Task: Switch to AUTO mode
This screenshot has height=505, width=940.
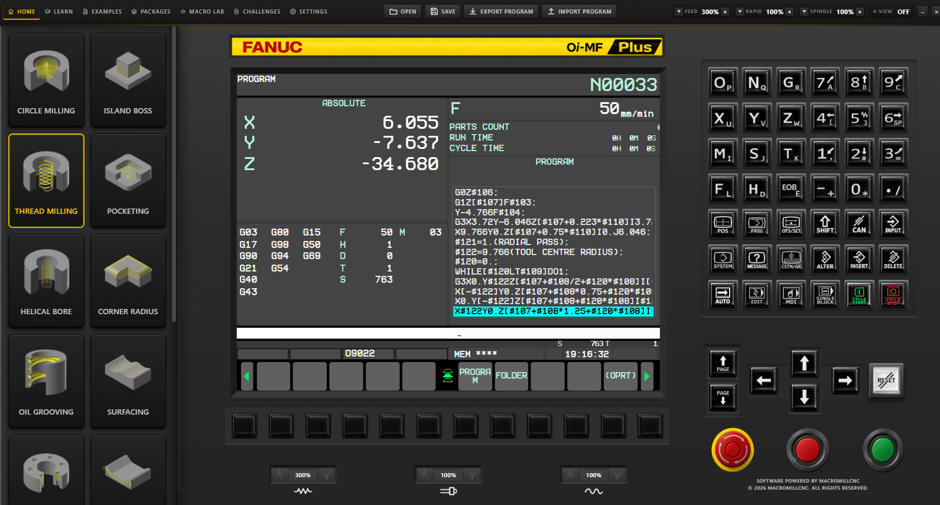Action: point(723,295)
